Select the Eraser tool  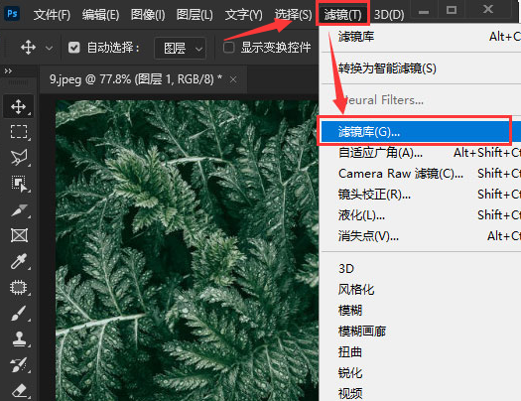point(19,391)
